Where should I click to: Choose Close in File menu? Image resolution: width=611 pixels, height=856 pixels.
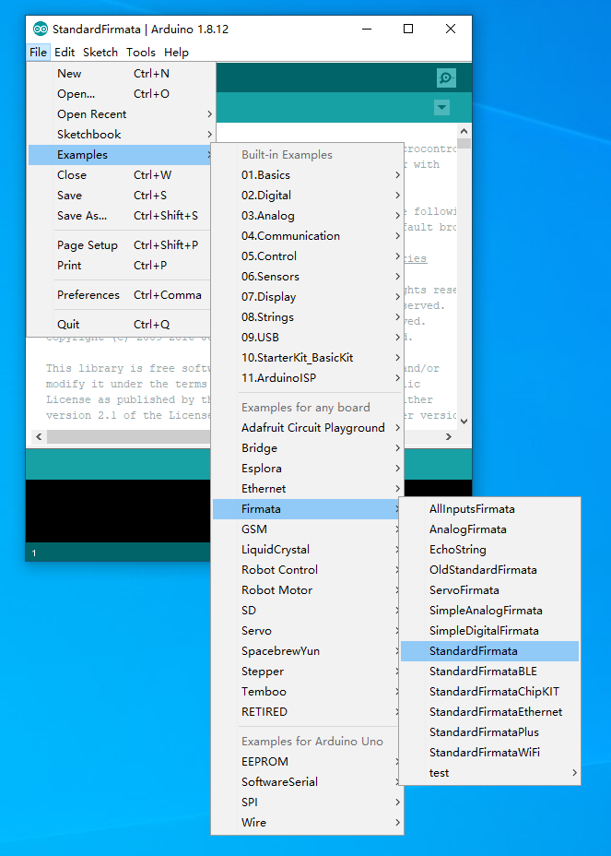point(120,175)
